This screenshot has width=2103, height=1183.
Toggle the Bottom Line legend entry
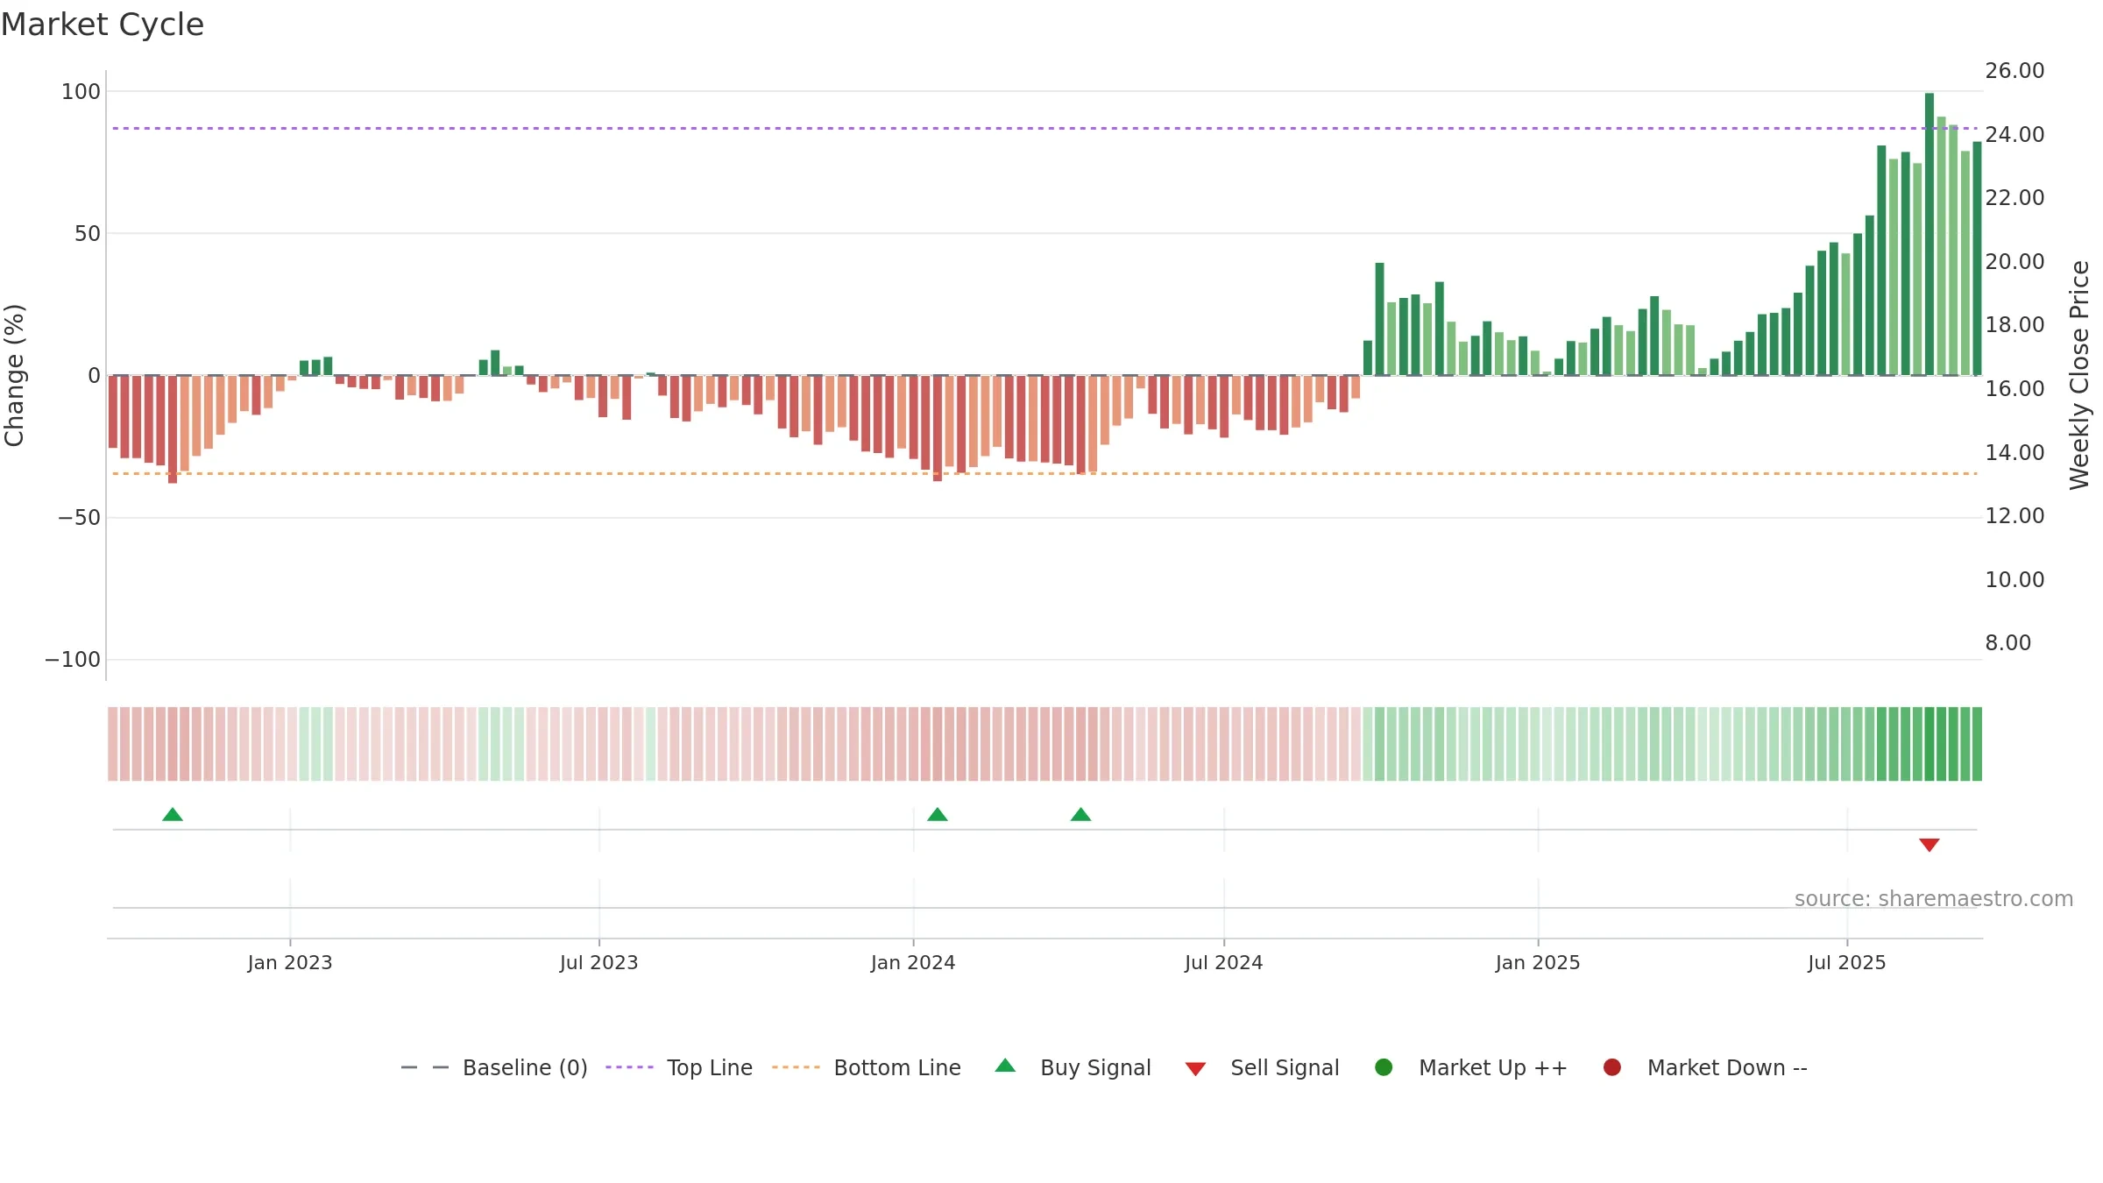pos(897,1067)
